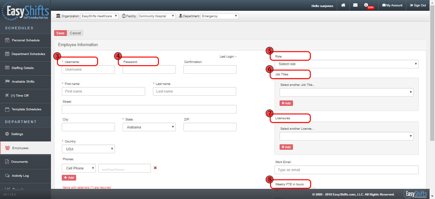Viewport: 435px width, 199px height.
Task: Open My Account link
Action: 392,5
